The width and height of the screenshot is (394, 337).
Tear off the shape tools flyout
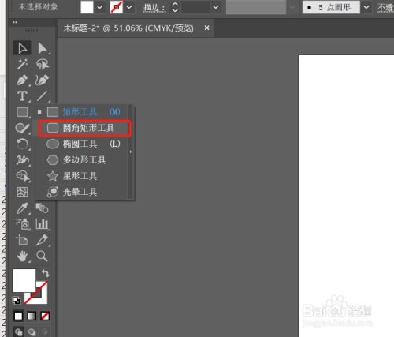pyautogui.click(x=131, y=152)
